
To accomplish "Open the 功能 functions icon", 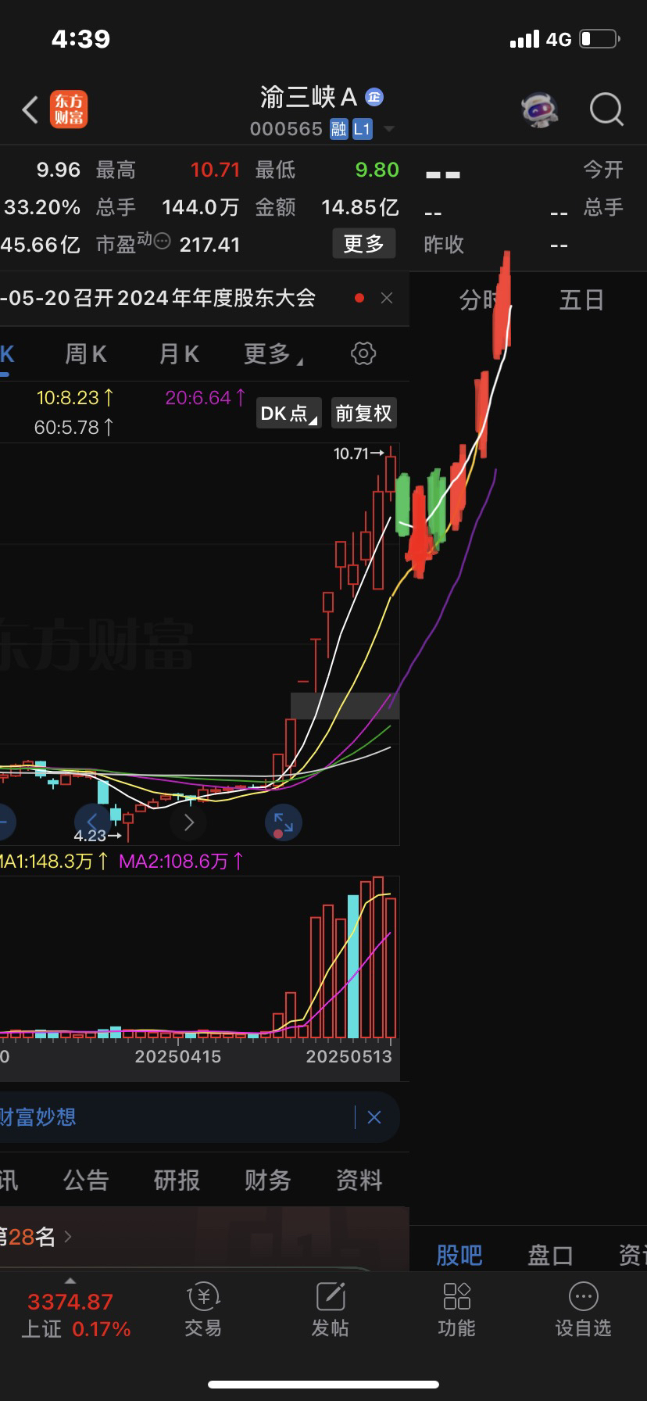I will click(456, 1310).
